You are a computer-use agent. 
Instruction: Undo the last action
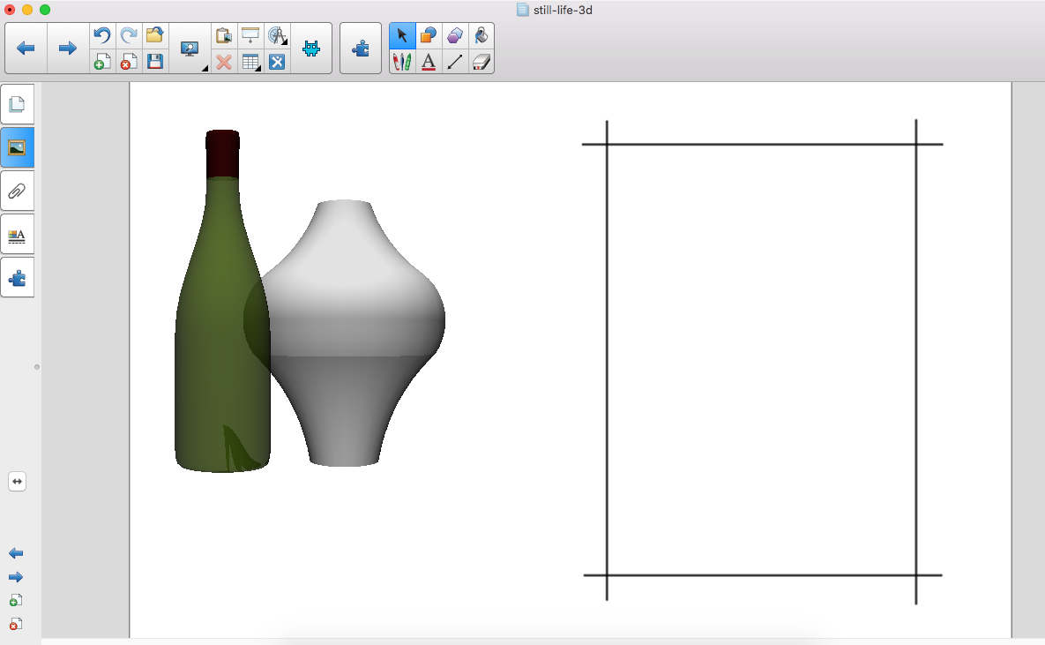[x=102, y=35]
